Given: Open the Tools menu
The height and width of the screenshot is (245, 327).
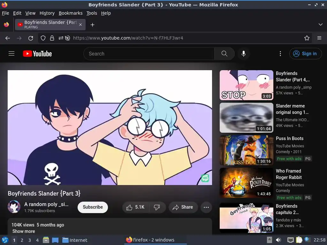Looking at the screenshot, I should pos(92,13).
